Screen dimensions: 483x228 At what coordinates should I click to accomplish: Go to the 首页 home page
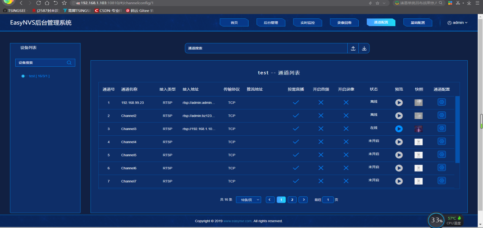pyautogui.click(x=234, y=22)
